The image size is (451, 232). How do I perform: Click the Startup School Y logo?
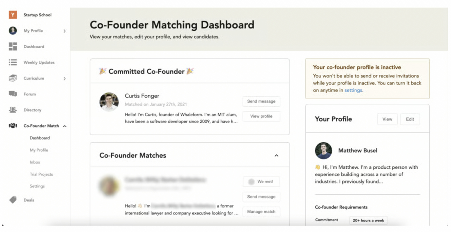point(13,15)
